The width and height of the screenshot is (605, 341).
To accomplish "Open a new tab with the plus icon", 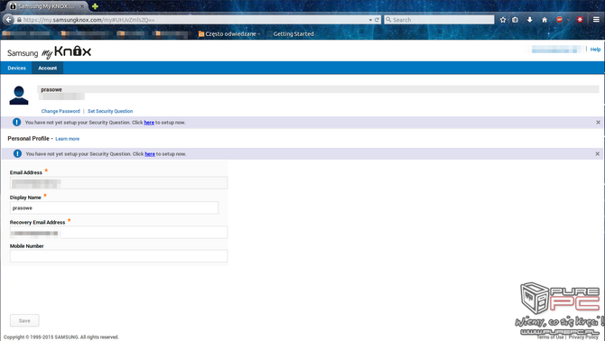I will coord(95,6).
